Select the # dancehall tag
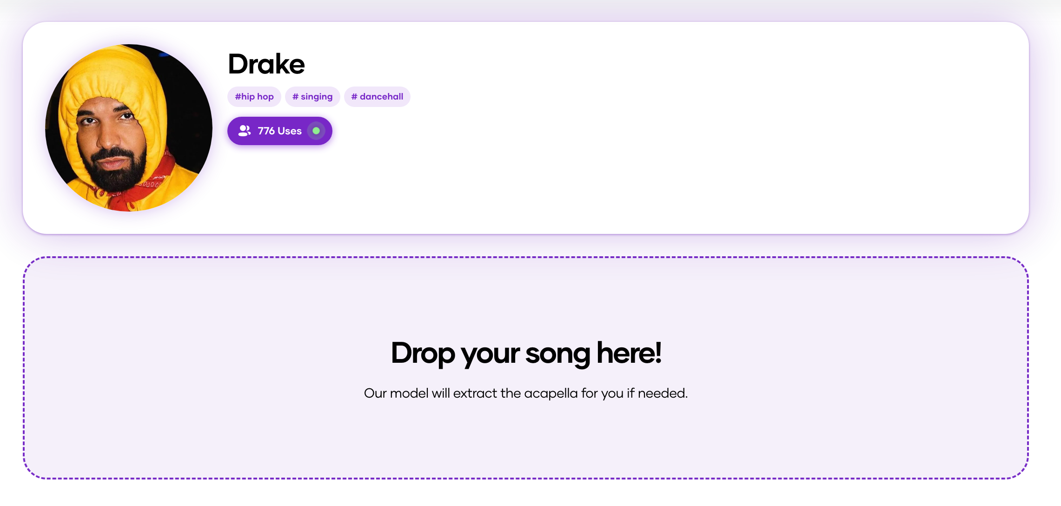This screenshot has height=506, width=1061. pos(377,97)
